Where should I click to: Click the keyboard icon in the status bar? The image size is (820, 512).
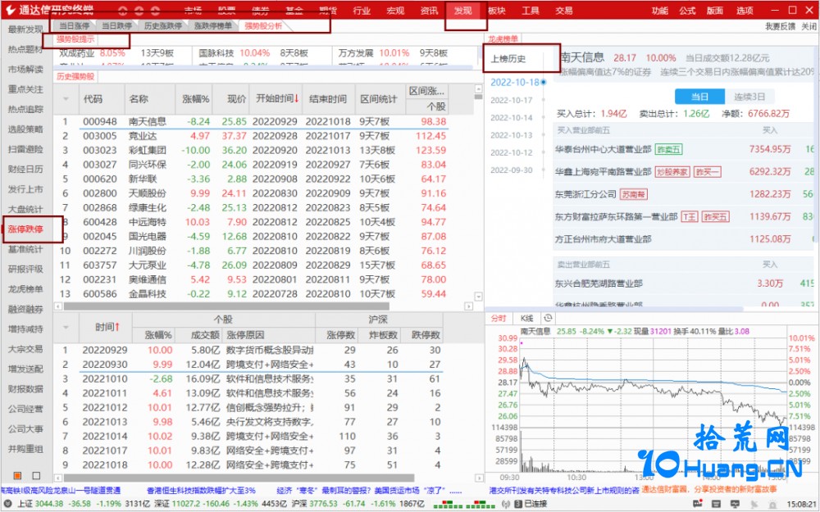coord(717,504)
